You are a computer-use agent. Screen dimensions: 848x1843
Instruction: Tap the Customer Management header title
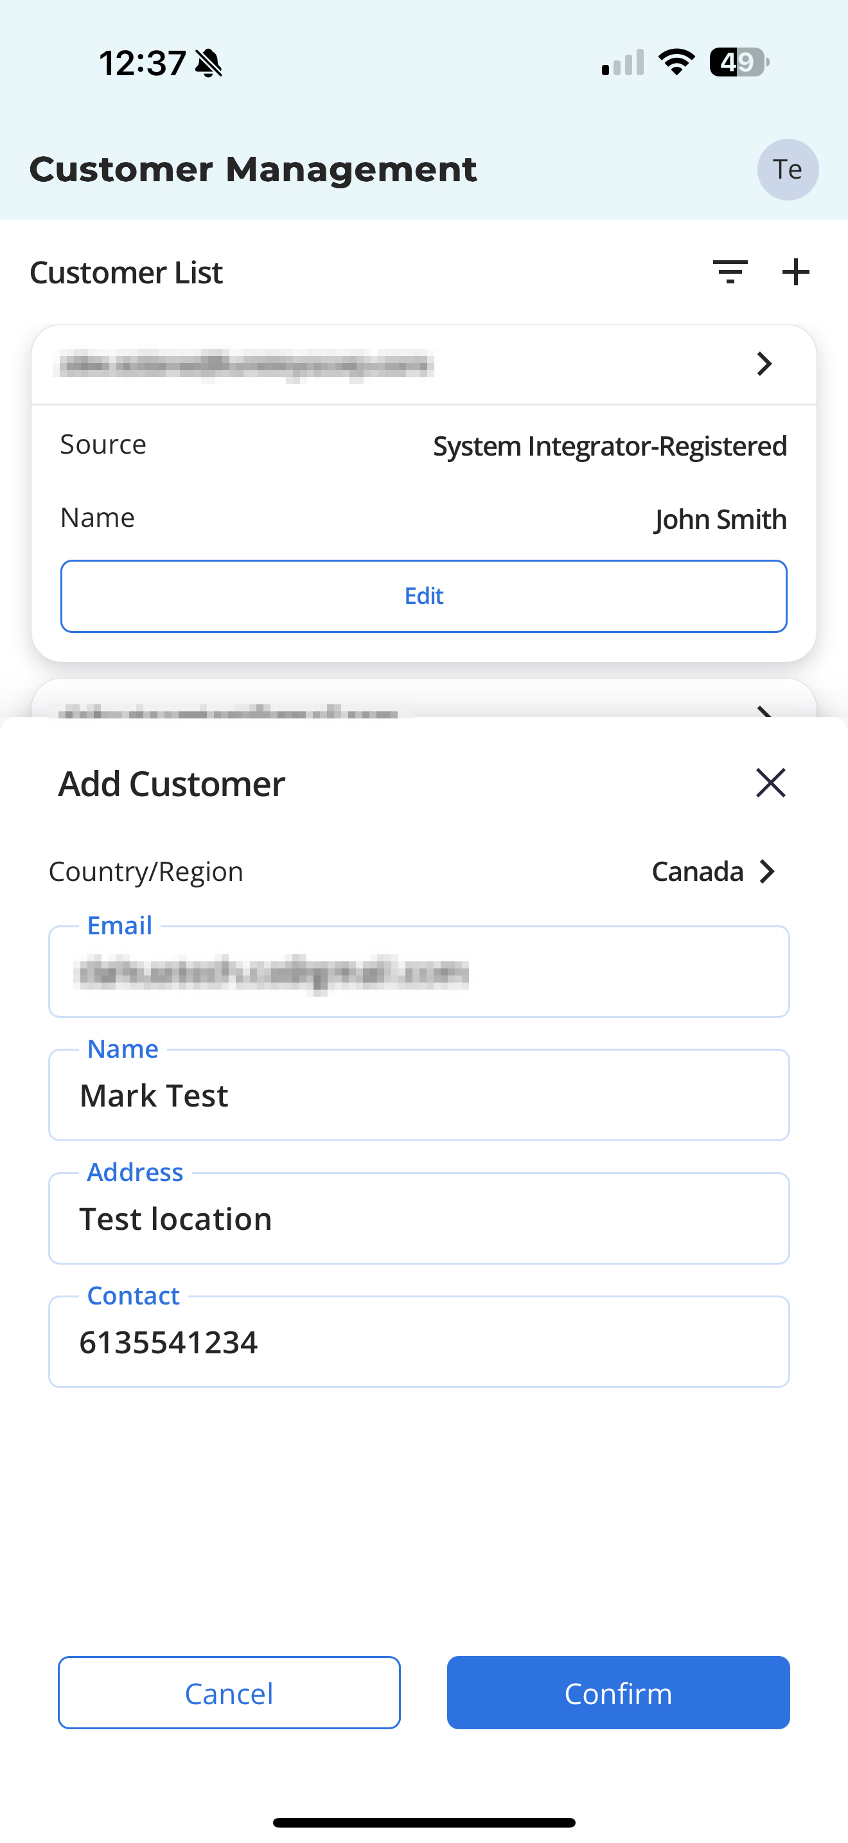[x=253, y=170]
